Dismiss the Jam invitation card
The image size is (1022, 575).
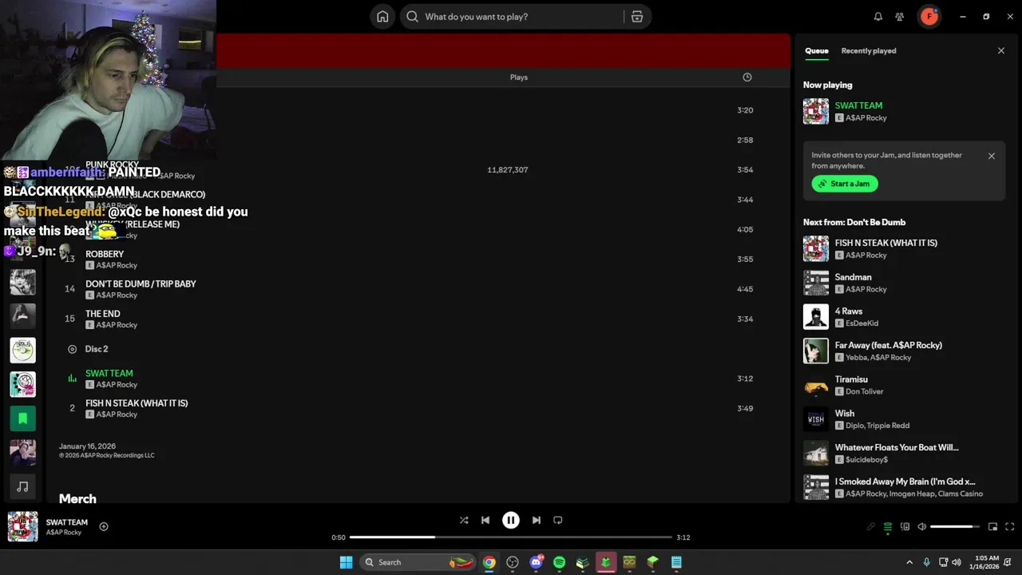(x=992, y=157)
